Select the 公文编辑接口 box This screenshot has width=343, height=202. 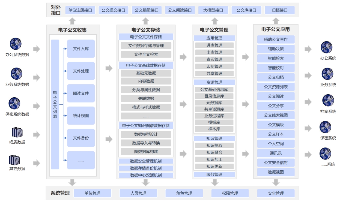[147, 10]
